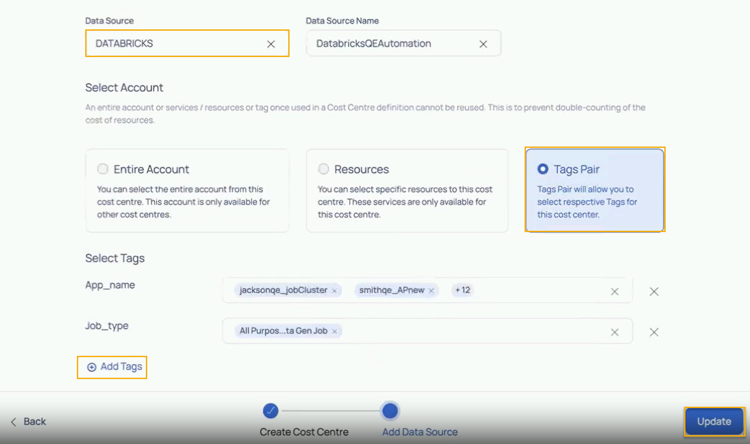Open the App_name tag values dropdown
This screenshot has height=444, width=750.
[428, 290]
